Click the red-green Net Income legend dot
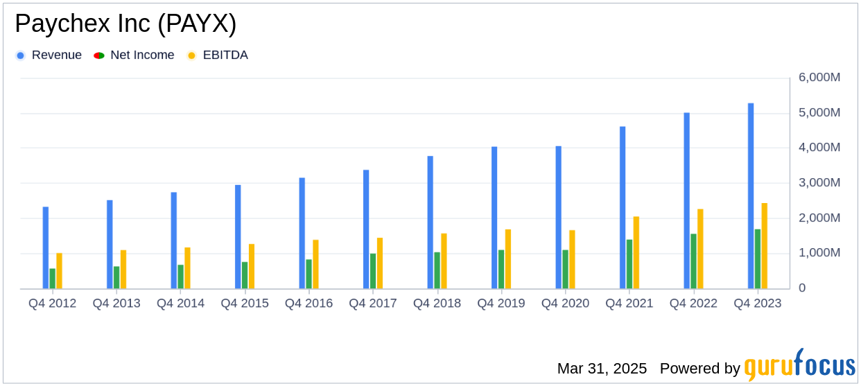This screenshot has width=861, height=386. coord(98,55)
